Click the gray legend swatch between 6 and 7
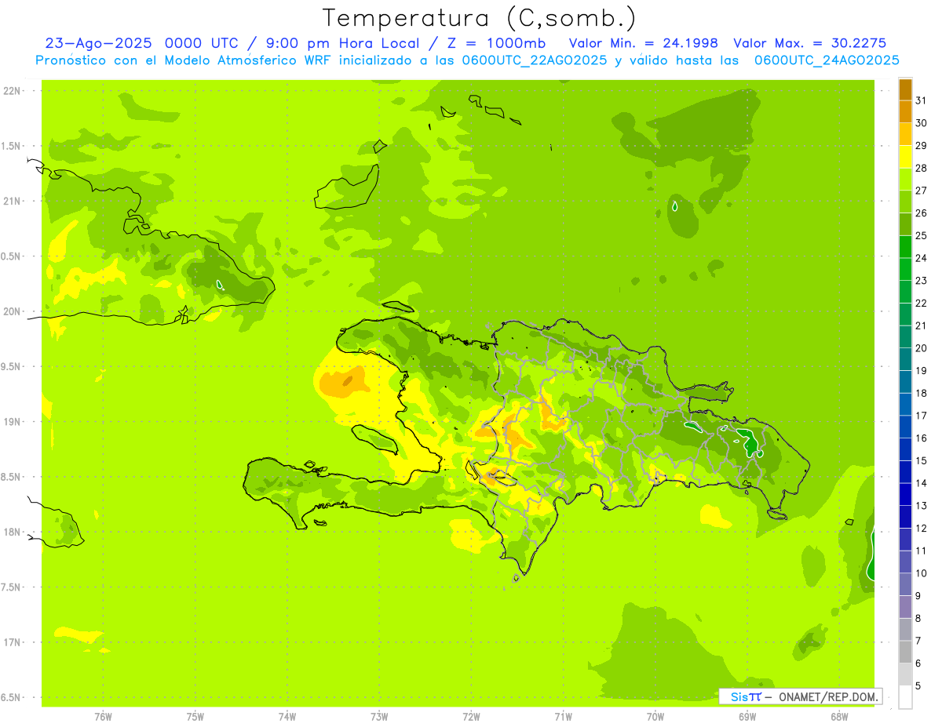 [x=905, y=652]
